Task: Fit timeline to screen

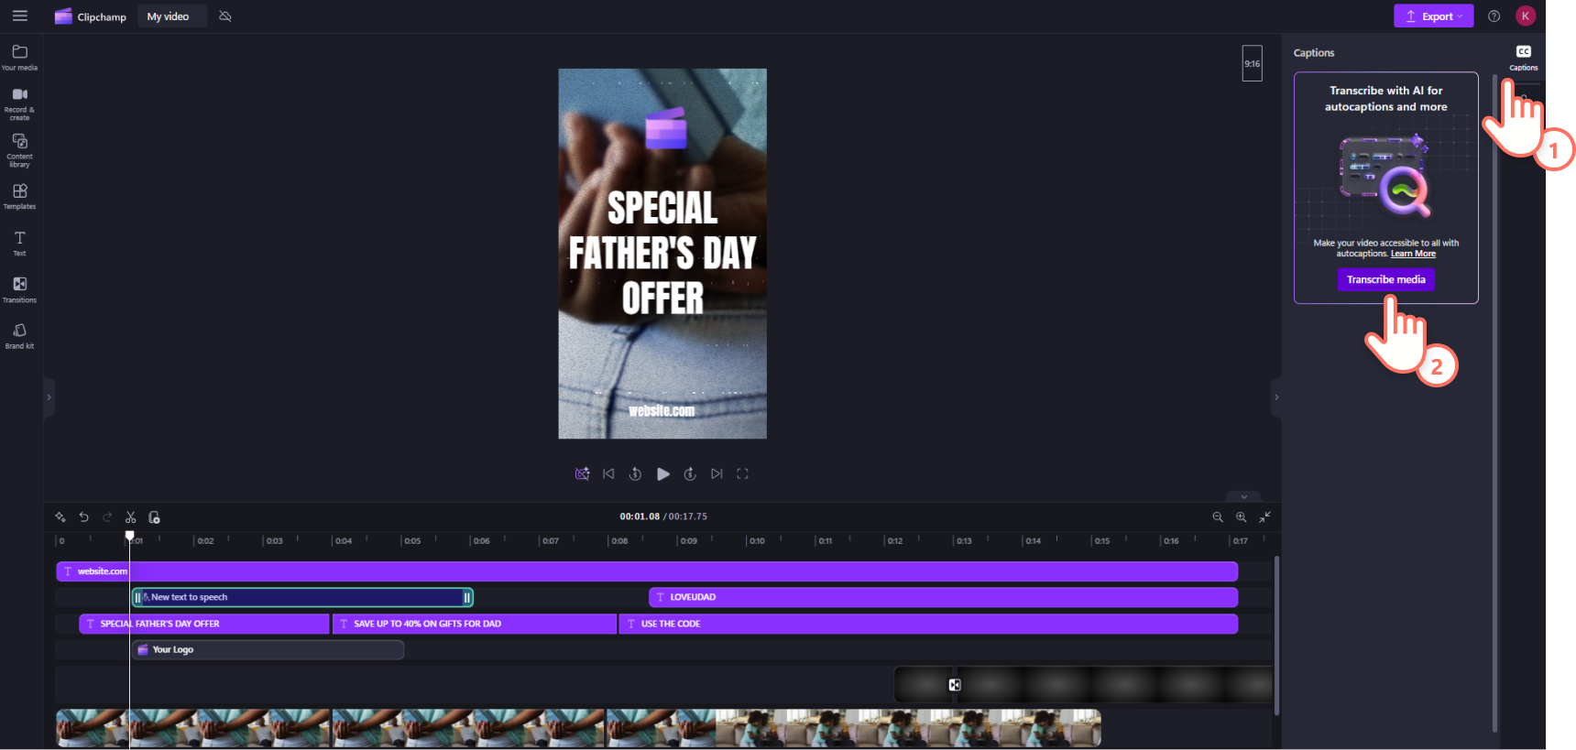Action: pyautogui.click(x=1264, y=517)
